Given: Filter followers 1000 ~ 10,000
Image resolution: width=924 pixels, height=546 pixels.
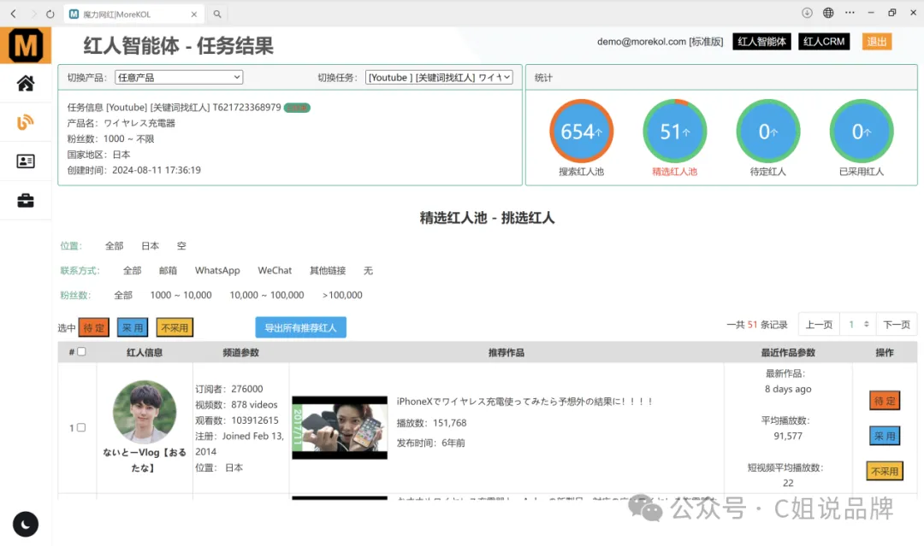Looking at the screenshot, I should (x=181, y=296).
